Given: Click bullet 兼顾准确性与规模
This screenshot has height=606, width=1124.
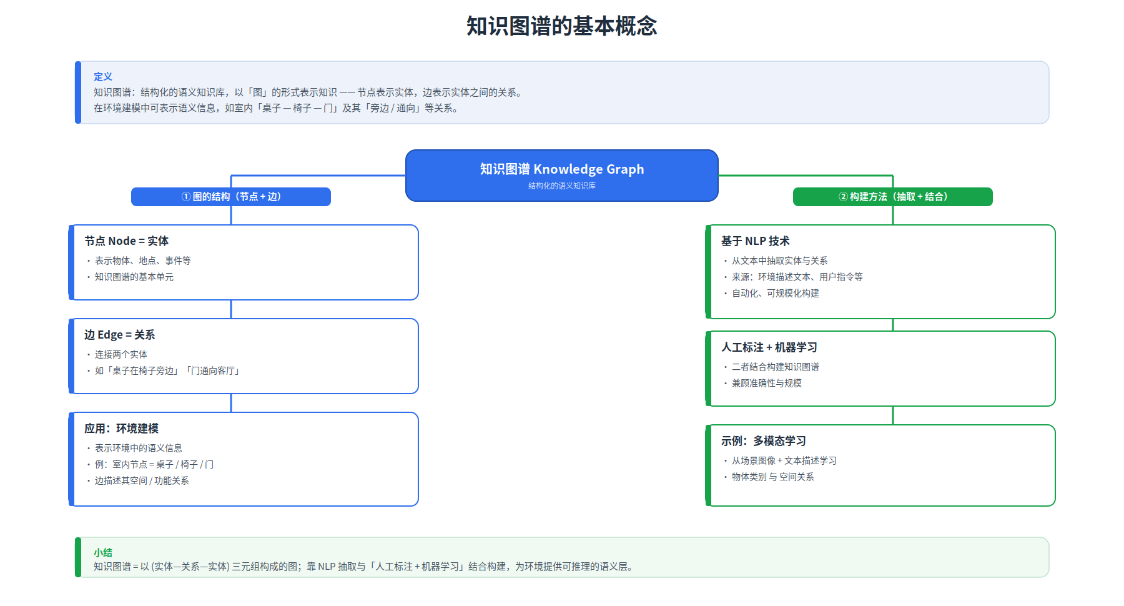Looking at the screenshot, I should [x=767, y=383].
